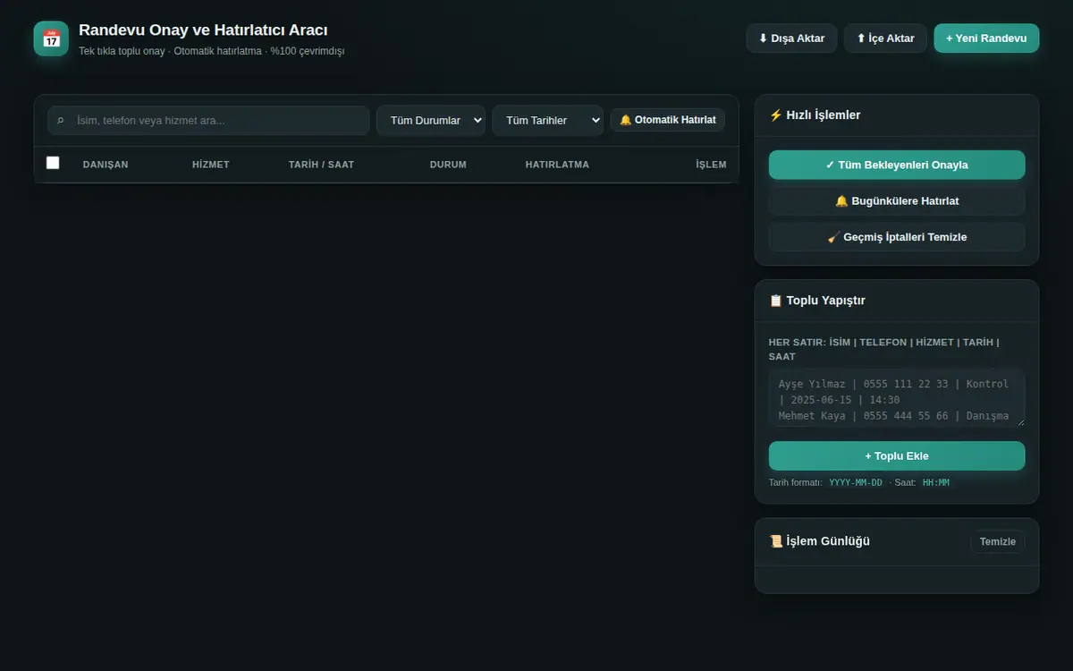This screenshot has width=1073, height=671.
Task: Click the İşlem Günlüğü panel heading
Action: 819,541
